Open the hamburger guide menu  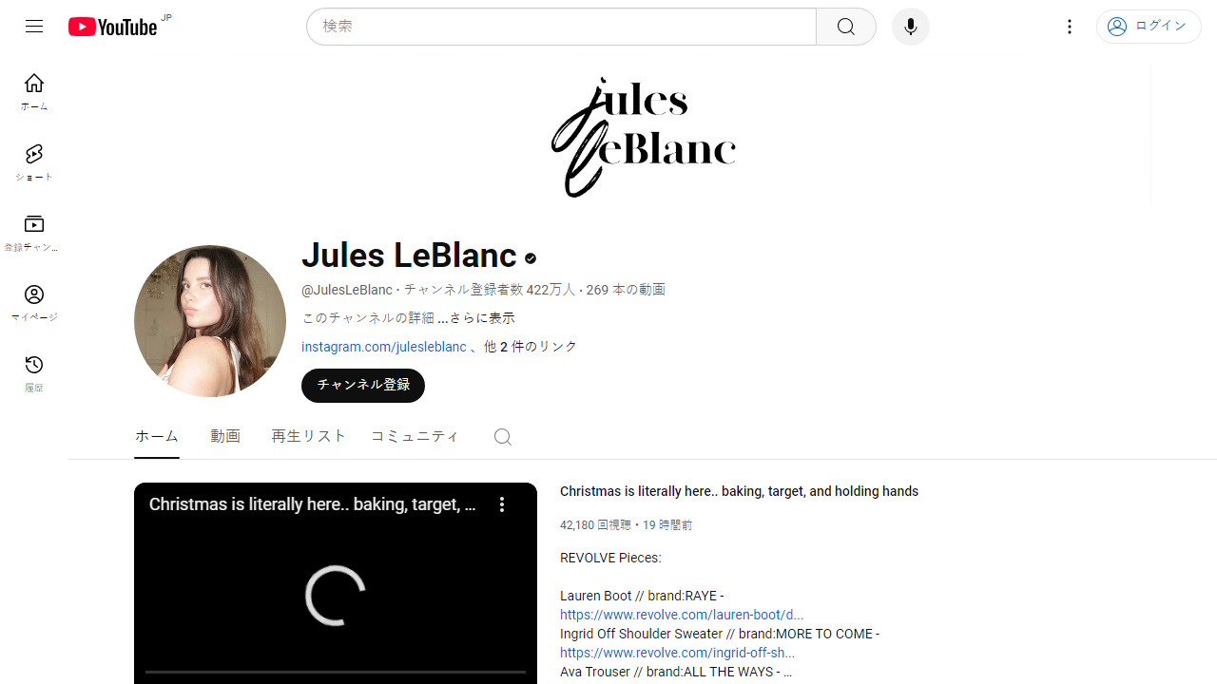tap(34, 27)
